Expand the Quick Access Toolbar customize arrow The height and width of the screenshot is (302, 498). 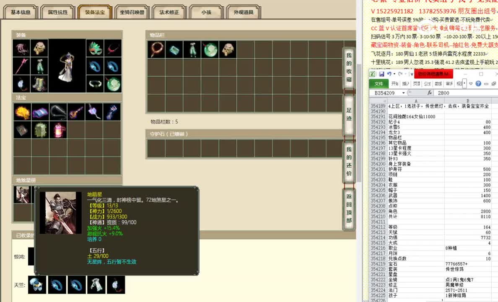click(411, 74)
